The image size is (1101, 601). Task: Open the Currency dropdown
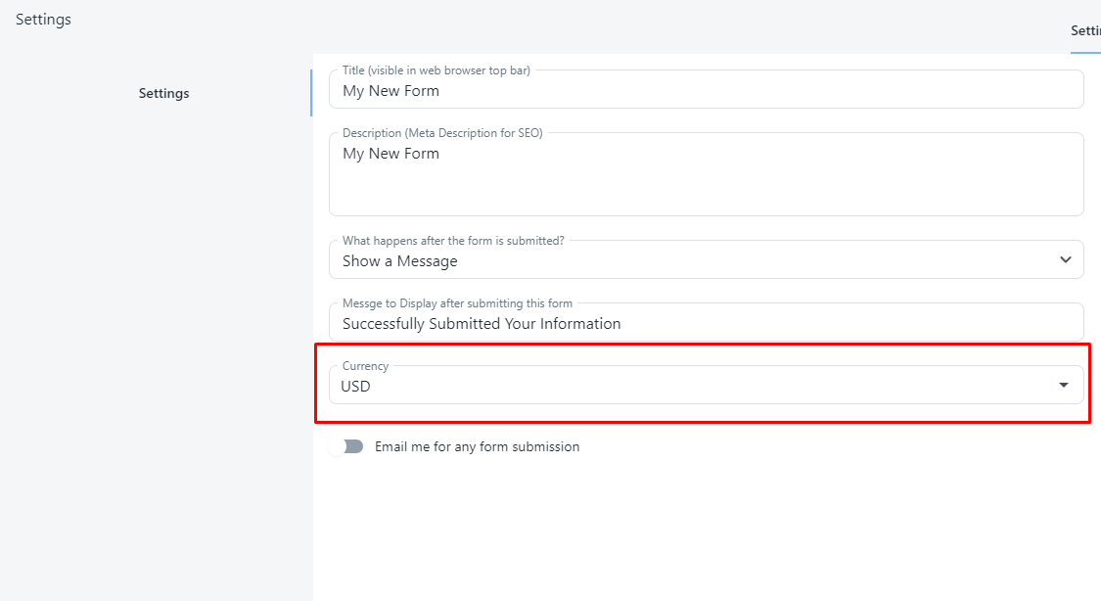tap(705, 386)
